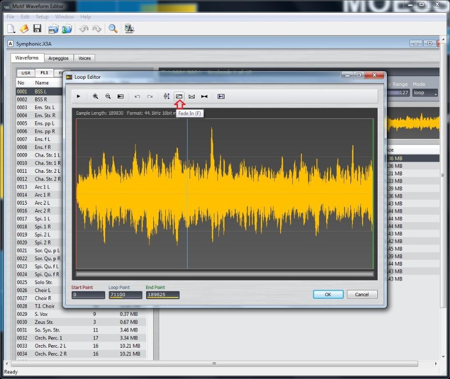Select waveform 0017 Spi. 1 L
The height and width of the screenshot is (379, 450).
click(x=39, y=219)
